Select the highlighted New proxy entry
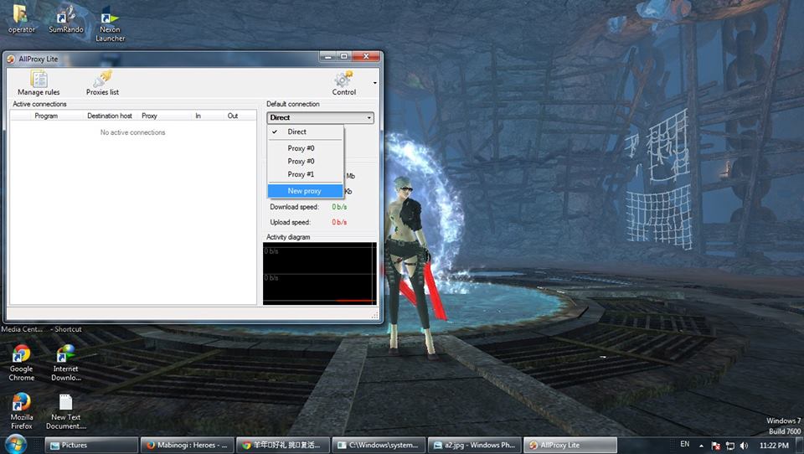 pyautogui.click(x=306, y=191)
